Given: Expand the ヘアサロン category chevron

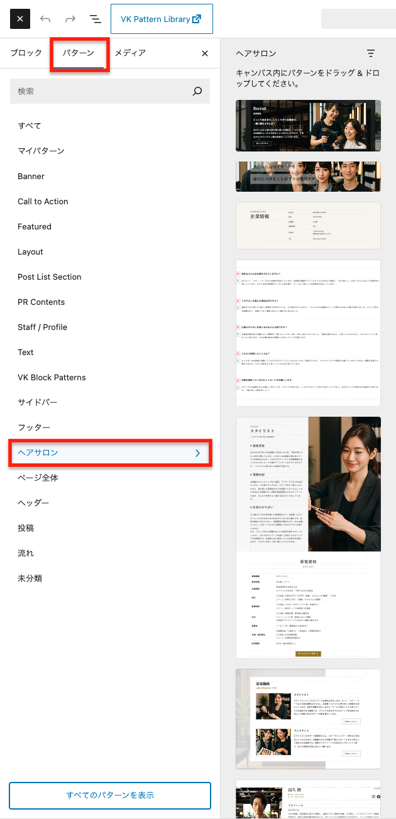Looking at the screenshot, I should click(197, 453).
